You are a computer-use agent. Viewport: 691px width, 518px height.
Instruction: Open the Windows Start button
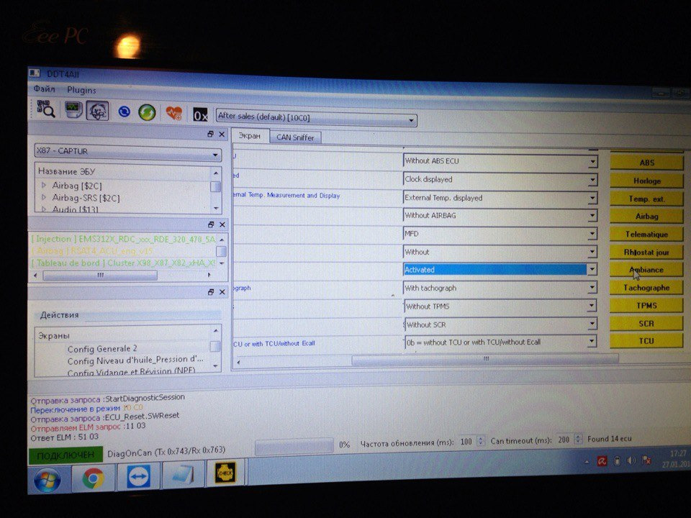48,480
